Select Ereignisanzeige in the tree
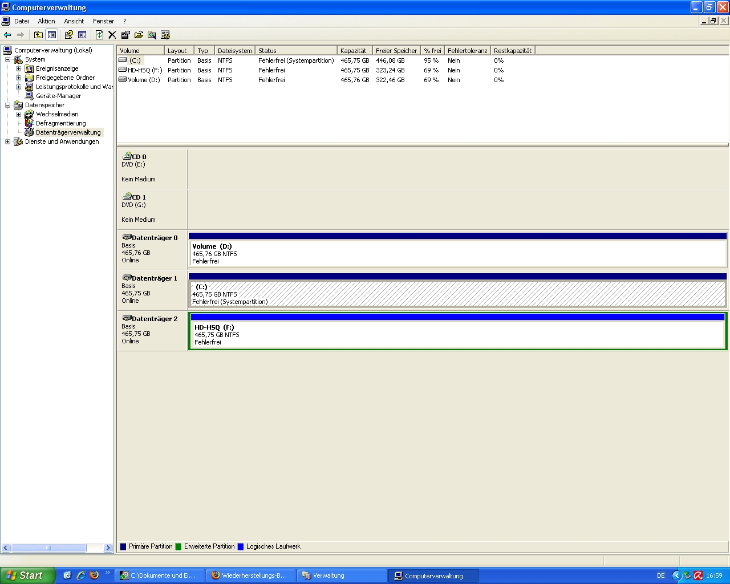The width and height of the screenshot is (730, 584). pos(57,68)
